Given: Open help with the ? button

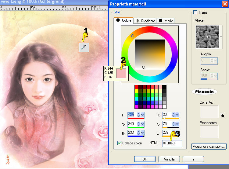Looking at the screenshot, I should (x=193, y=159).
